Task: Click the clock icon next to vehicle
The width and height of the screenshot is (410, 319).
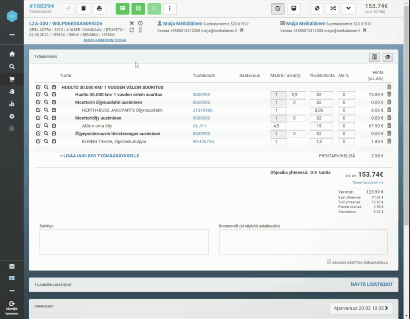Action: [x=140, y=23]
